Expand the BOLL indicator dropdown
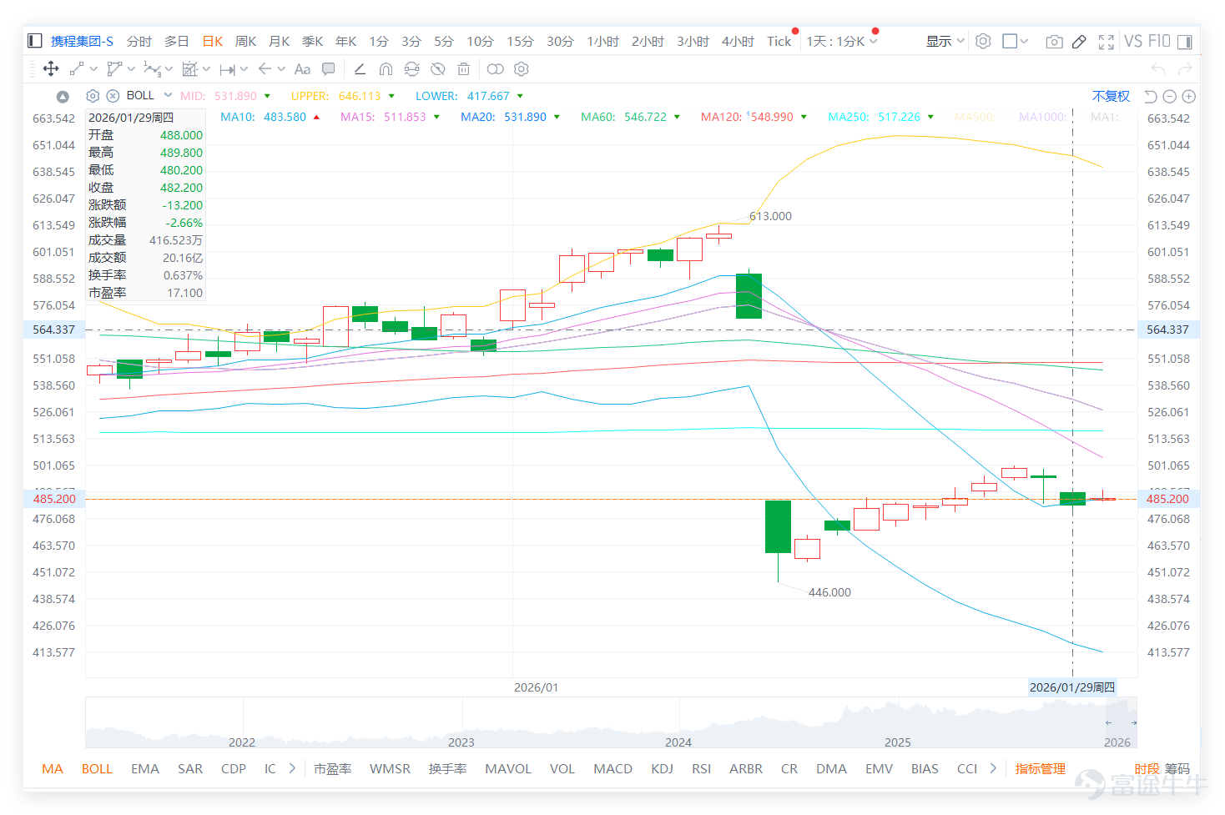 click(168, 95)
